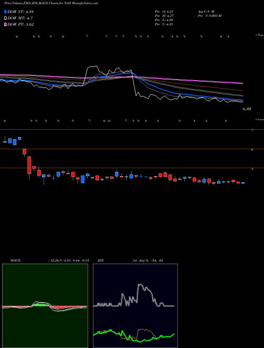Screen dimensions: 264x348
Task: Click the magenta DOW PT legend swatch
Action: (x=5, y=25)
